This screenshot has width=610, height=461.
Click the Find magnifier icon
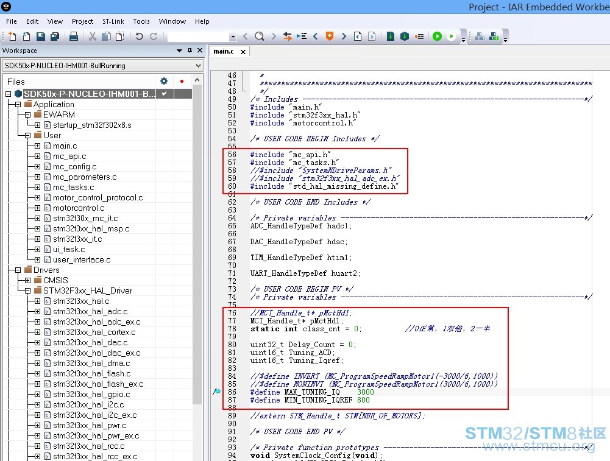coord(260,37)
